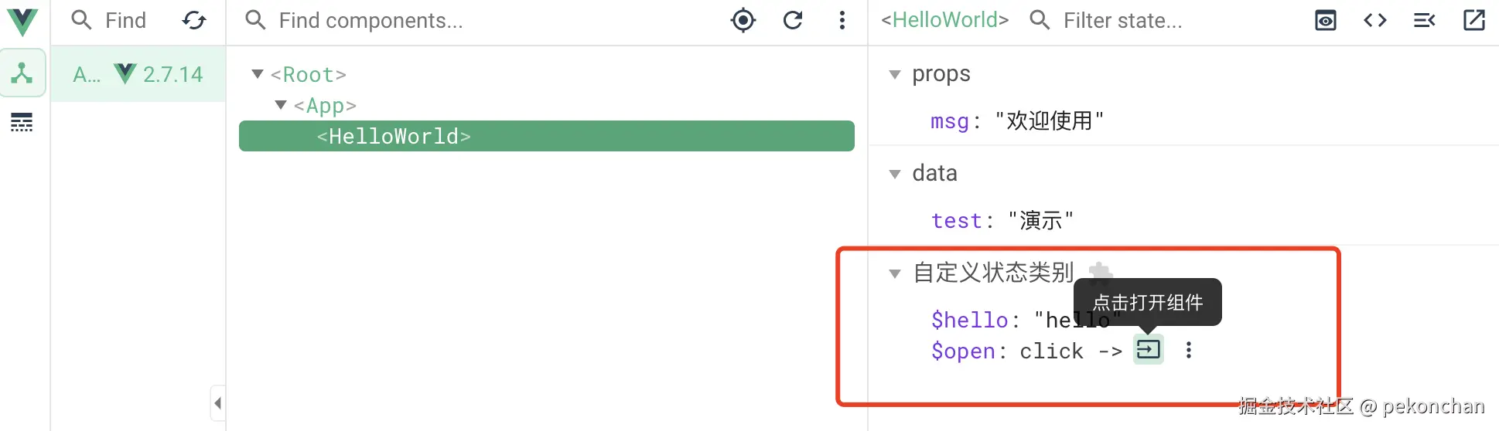Viewport: 1499px width, 431px height.
Task: Open the Components inspector tab in sidebar
Action: coord(22,73)
